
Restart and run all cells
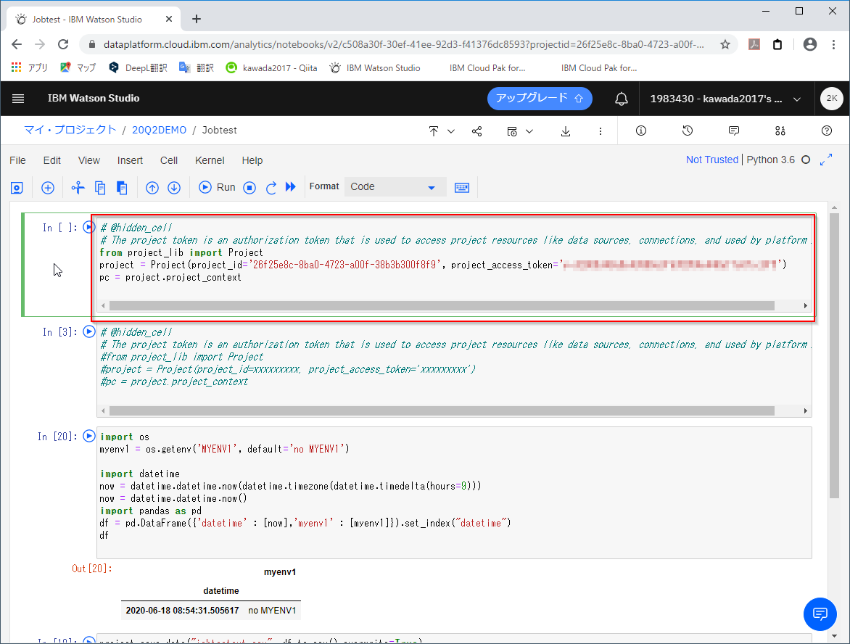tap(291, 187)
